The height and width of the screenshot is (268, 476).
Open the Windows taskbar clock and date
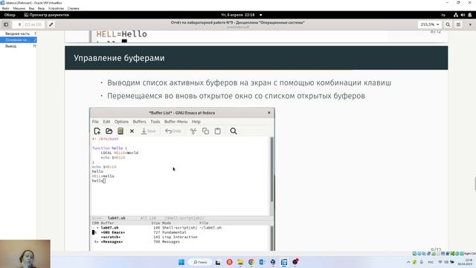click(x=464, y=262)
